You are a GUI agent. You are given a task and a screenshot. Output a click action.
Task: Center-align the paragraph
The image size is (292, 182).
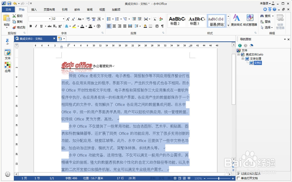click(x=114, y=26)
